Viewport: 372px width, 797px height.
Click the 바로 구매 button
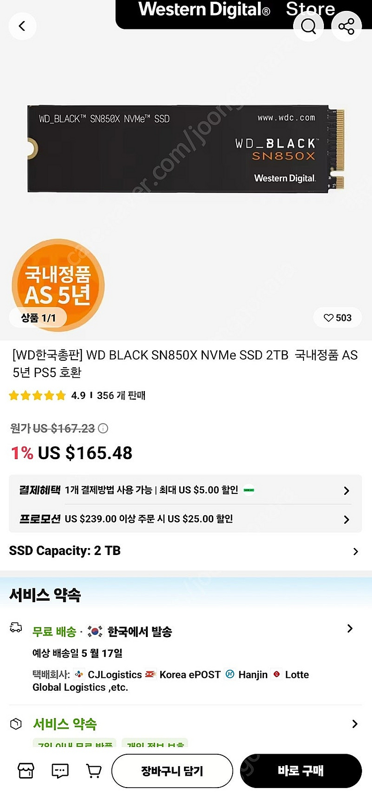[x=301, y=771]
